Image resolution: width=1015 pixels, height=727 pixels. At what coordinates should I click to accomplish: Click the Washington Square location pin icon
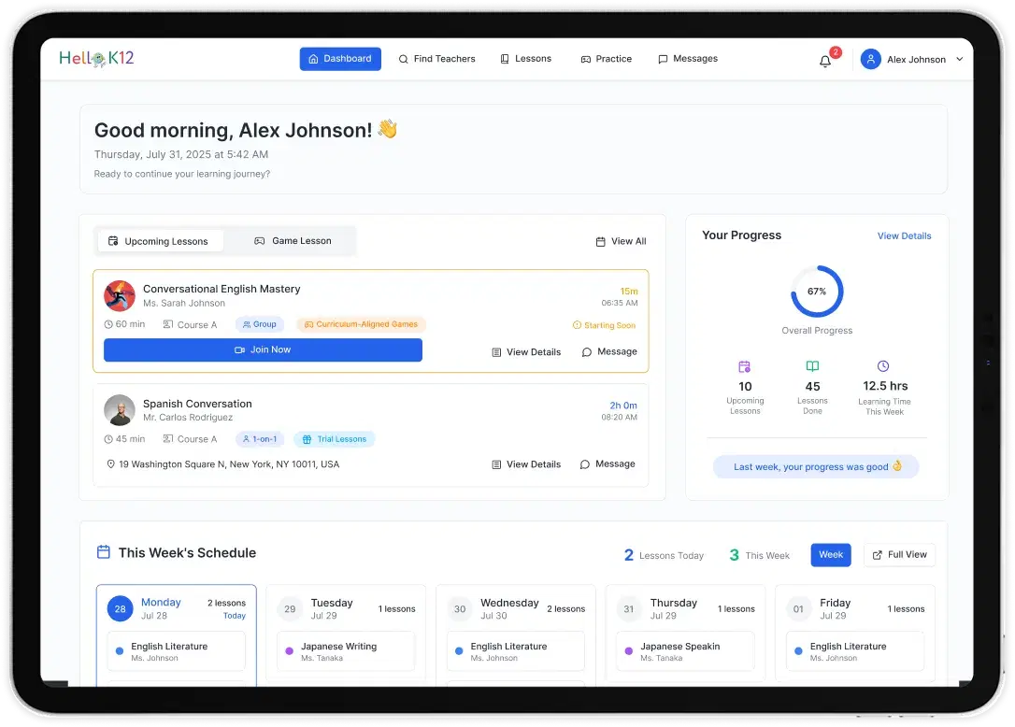pos(110,464)
